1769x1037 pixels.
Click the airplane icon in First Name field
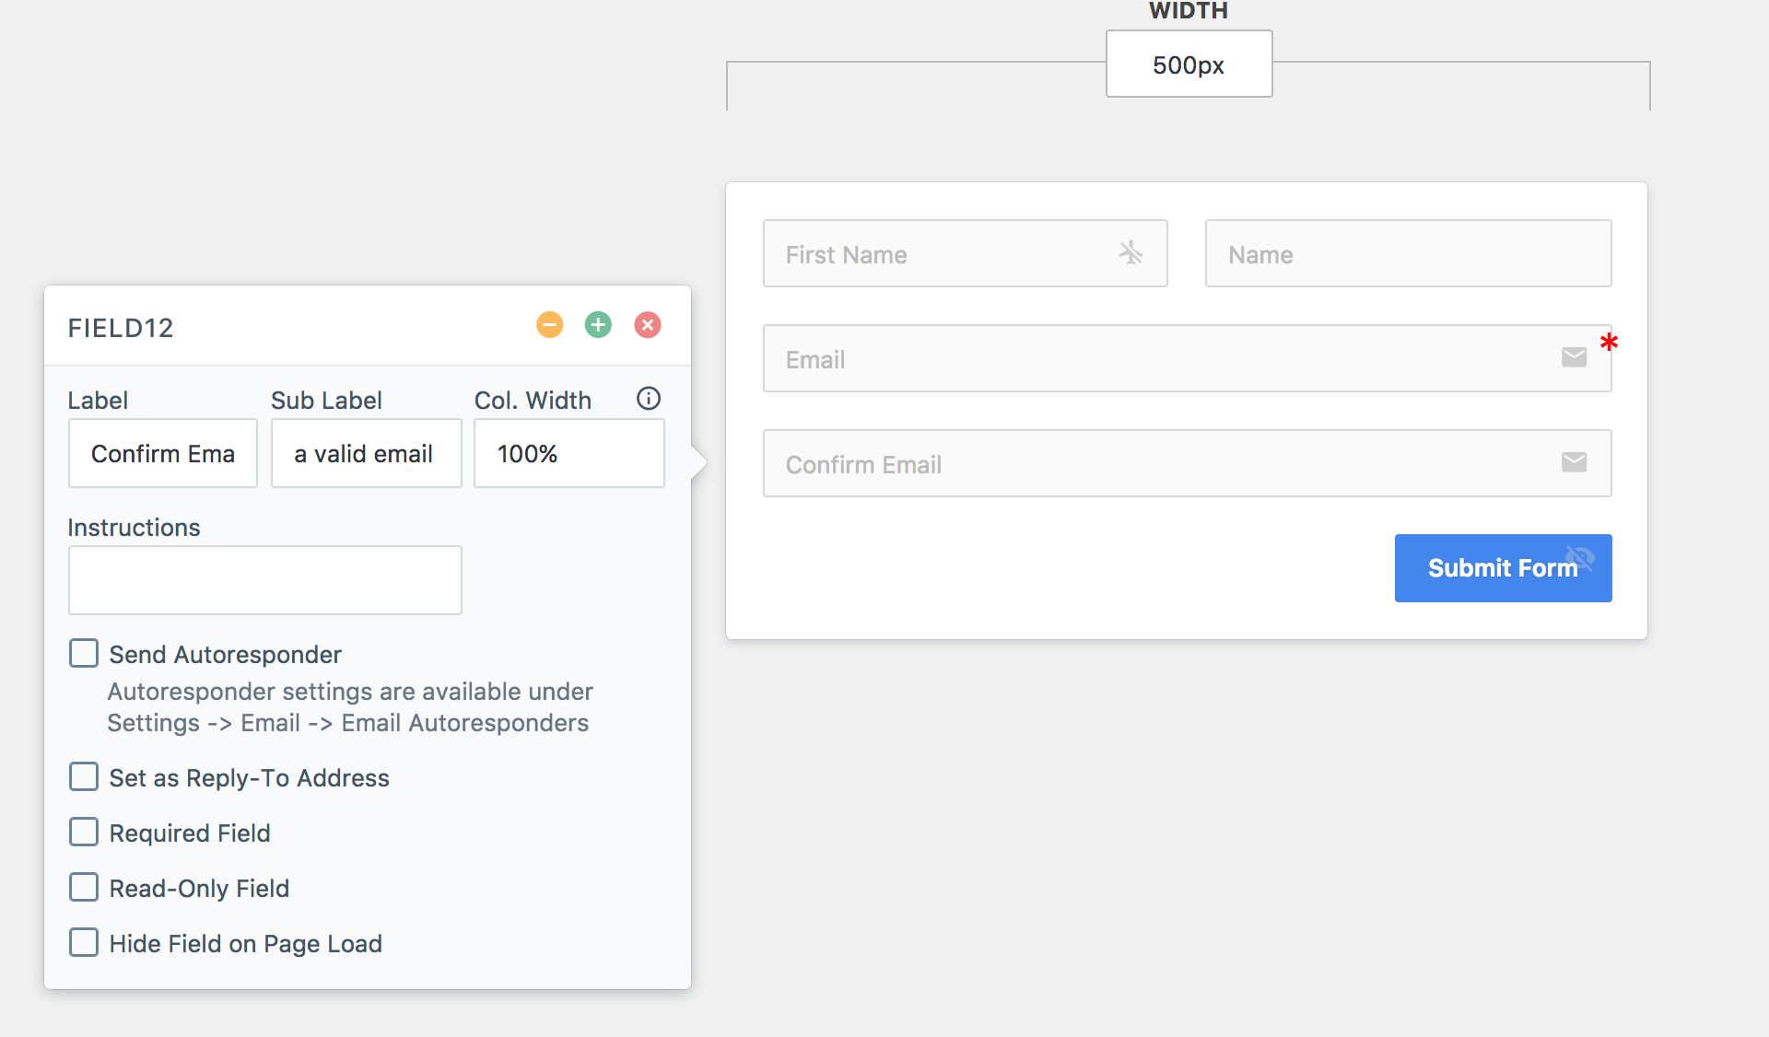(1131, 252)
